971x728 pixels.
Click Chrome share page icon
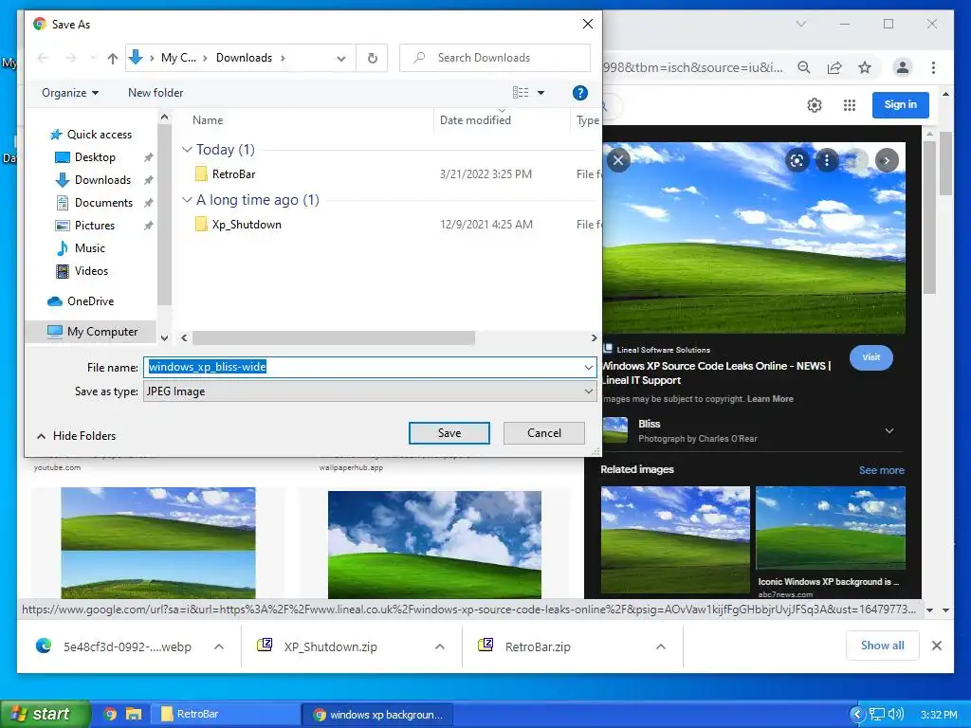pos(834,67)
